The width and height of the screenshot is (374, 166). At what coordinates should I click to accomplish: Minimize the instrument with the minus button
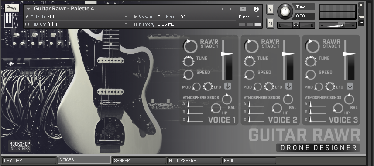click(361, 11)
